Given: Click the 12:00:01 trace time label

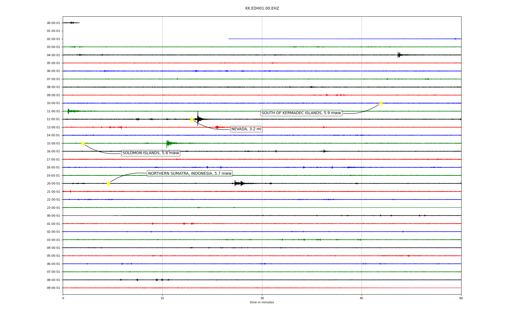Looking at the screenshot, I should pos(53,119).
